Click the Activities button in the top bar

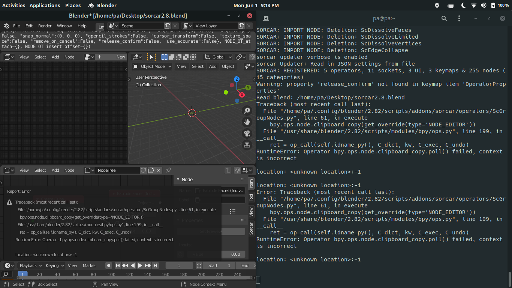(14, 5)
